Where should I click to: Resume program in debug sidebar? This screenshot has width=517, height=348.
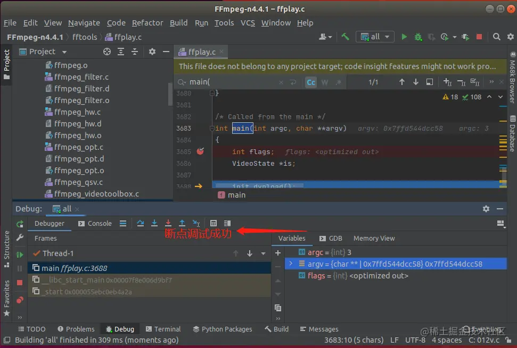point(20,254)
